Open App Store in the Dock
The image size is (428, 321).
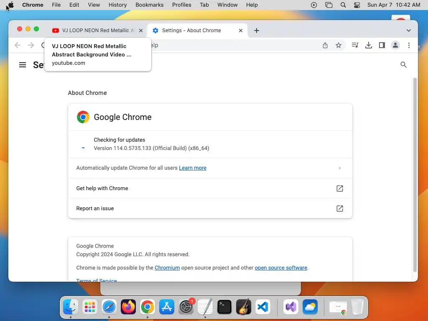click(167, 307)
